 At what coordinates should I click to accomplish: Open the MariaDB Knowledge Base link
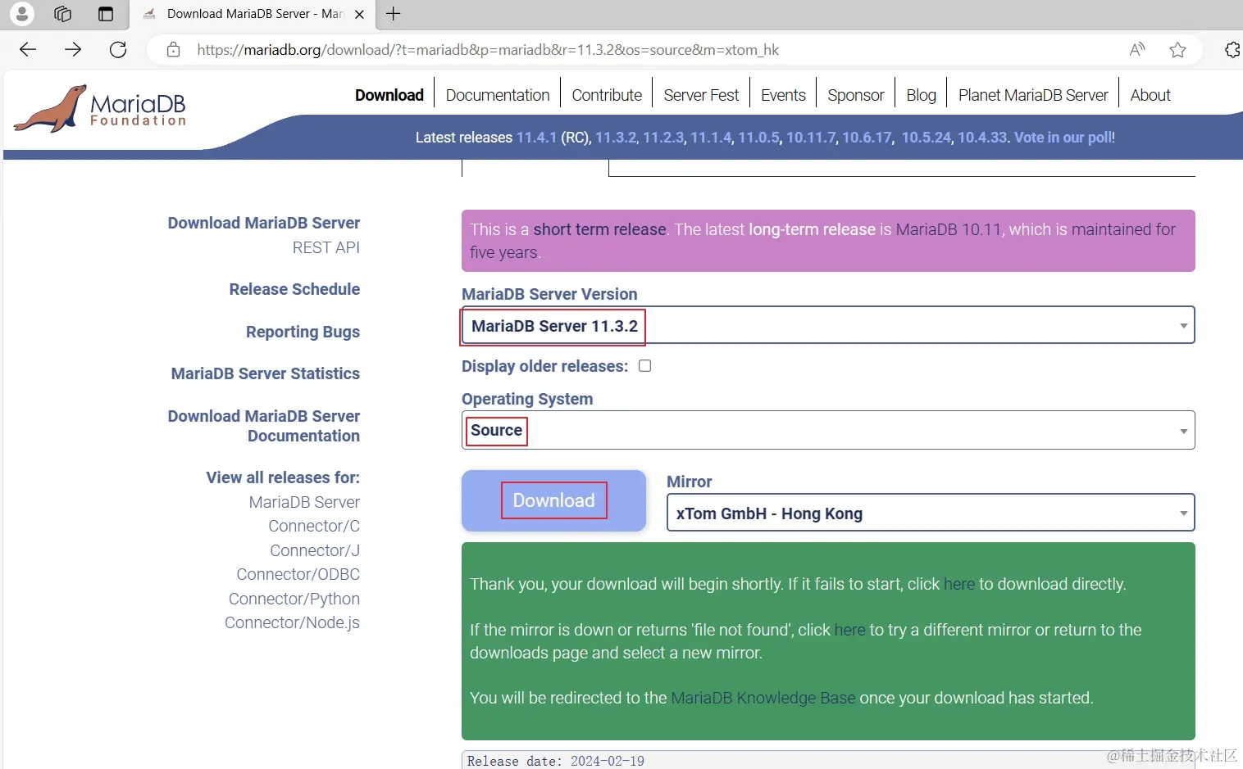tap(763, 698)
